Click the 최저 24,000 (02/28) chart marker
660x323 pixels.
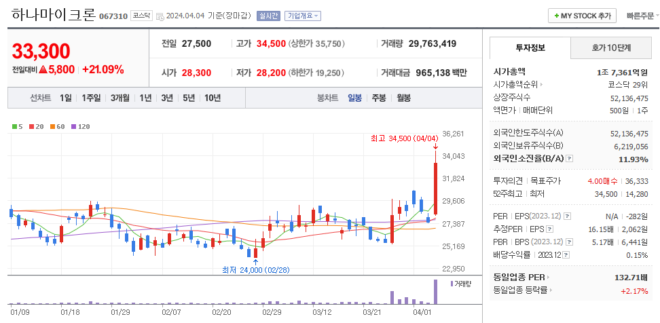(256, 269)
